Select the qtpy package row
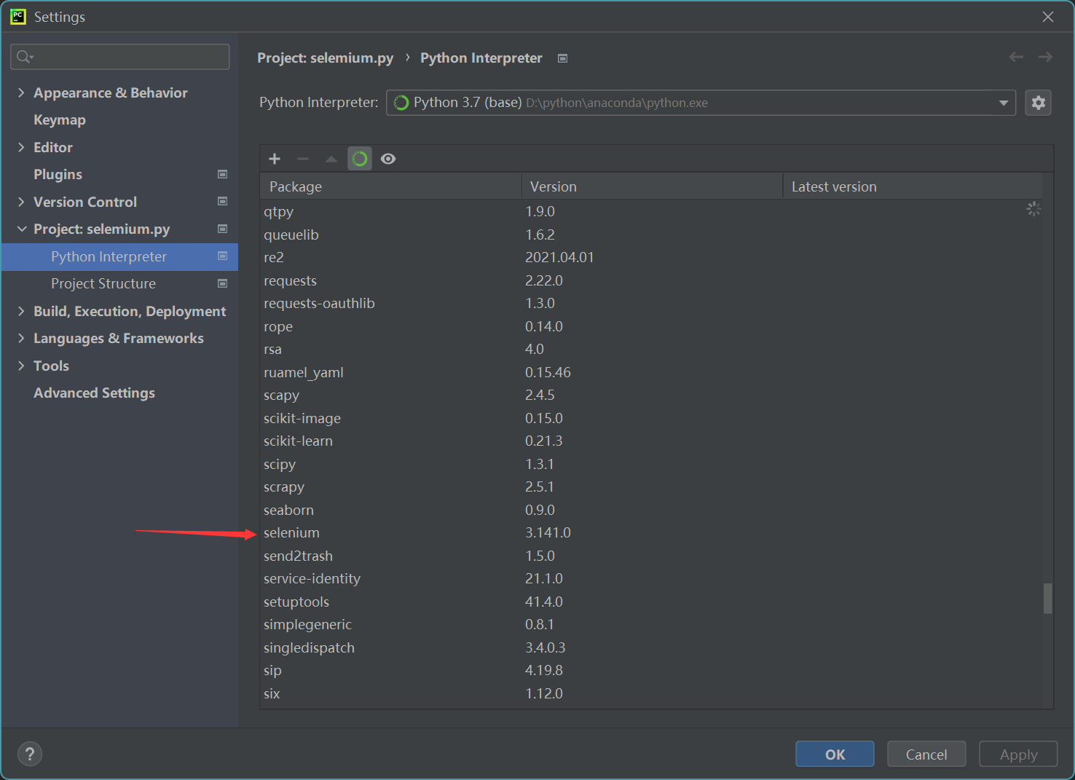 (651, 211)
